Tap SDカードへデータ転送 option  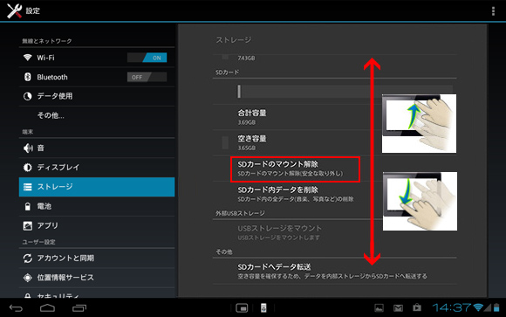coord(335,271)
